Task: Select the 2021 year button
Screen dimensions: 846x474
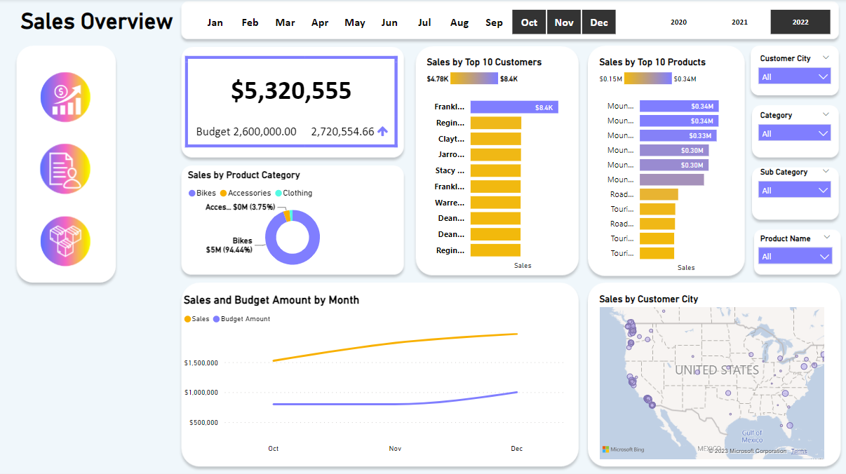Action: pos(739,22)
